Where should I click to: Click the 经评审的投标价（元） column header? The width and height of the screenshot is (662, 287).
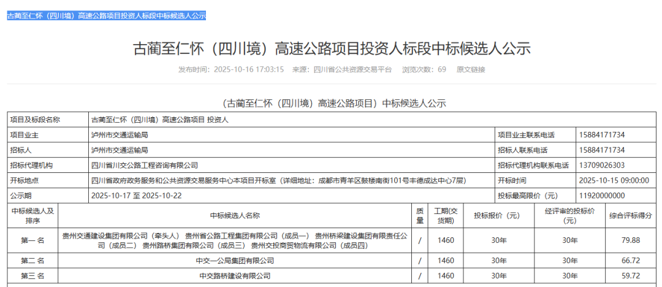[x=569, y=216]
